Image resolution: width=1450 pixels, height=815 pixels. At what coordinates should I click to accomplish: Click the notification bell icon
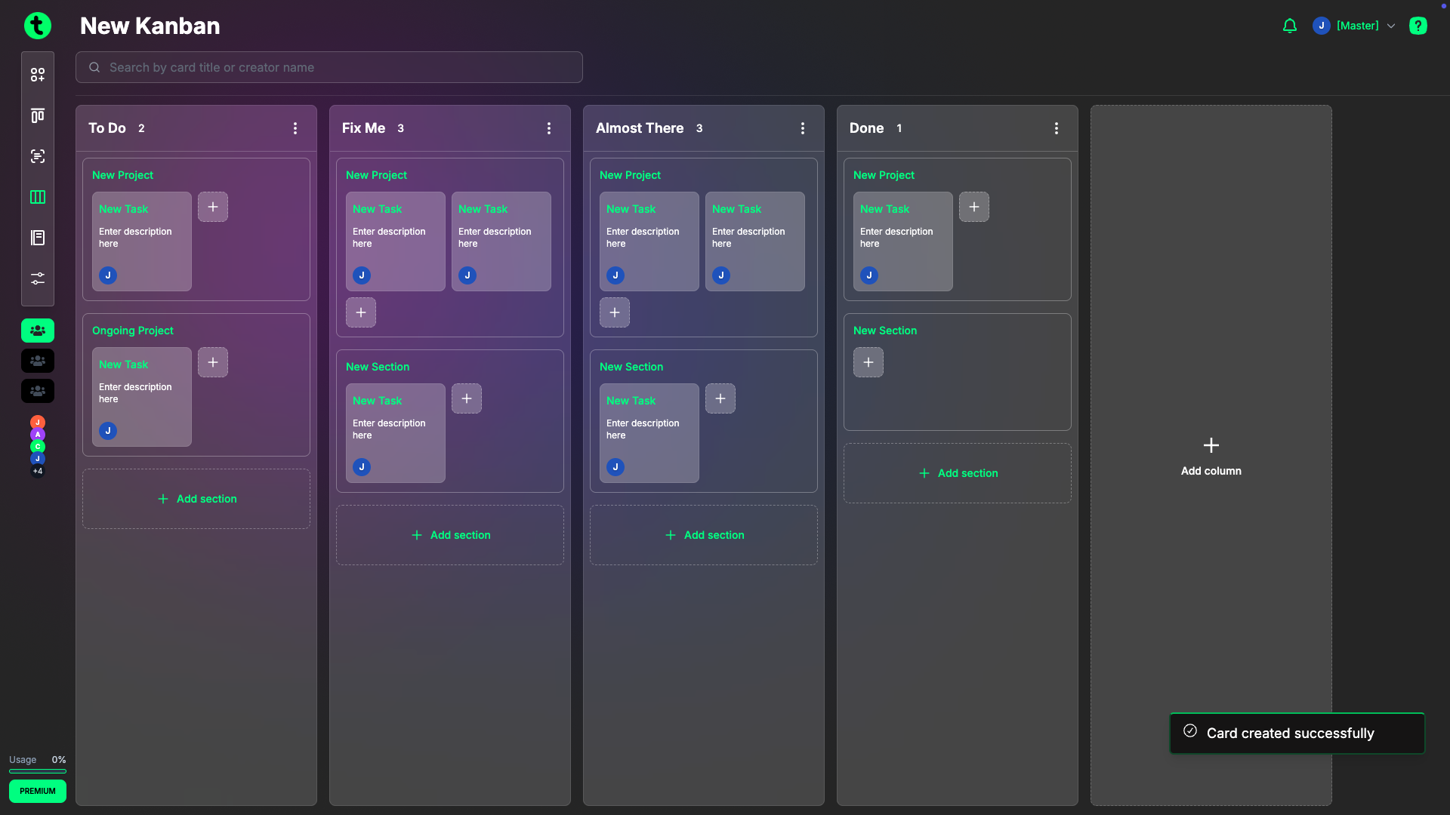pos(1289,26)
